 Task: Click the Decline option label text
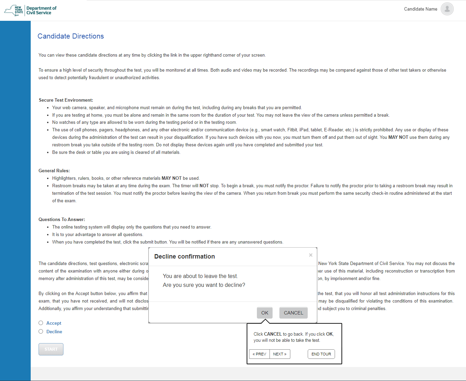click(x=54, y=332)
